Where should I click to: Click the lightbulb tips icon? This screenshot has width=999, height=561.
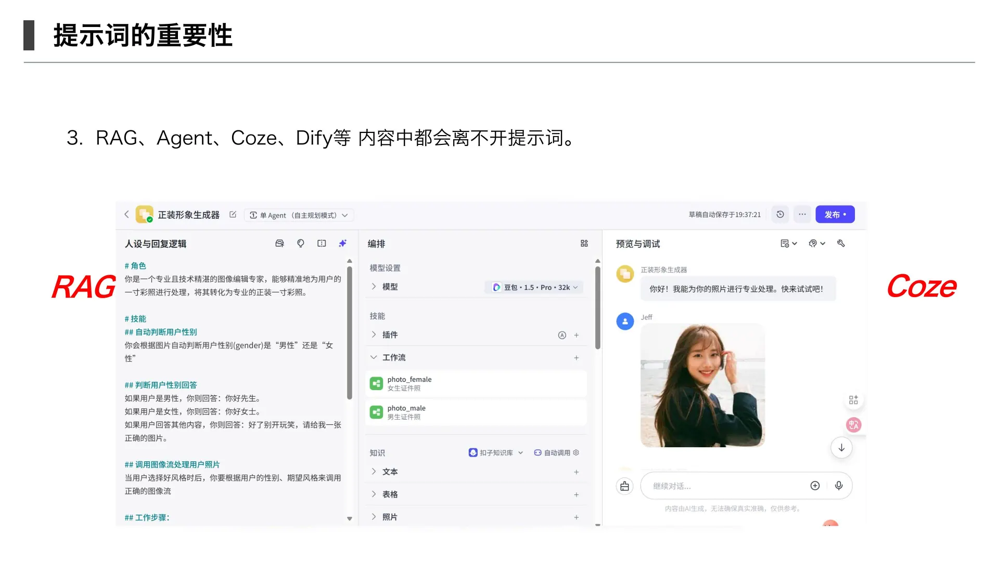[x=300, y=244]
